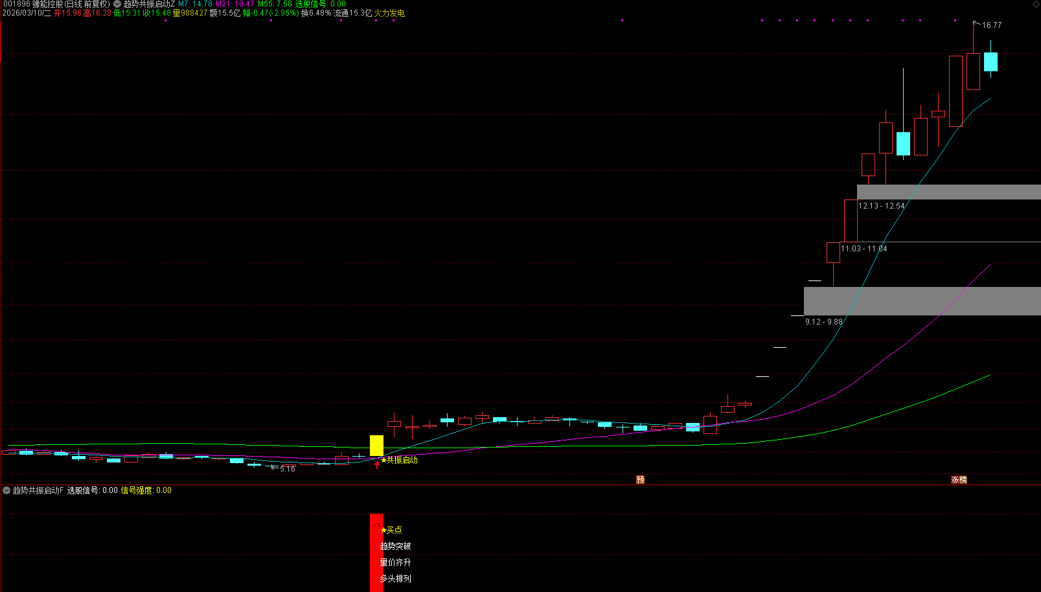This screenshot has width=1041, height=592.
Task: Click the 趋势共振启动F indicator name
Action: click(38, 490)
